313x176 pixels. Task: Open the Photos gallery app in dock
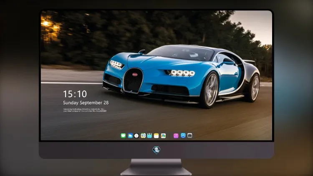(x=163, y=136)
